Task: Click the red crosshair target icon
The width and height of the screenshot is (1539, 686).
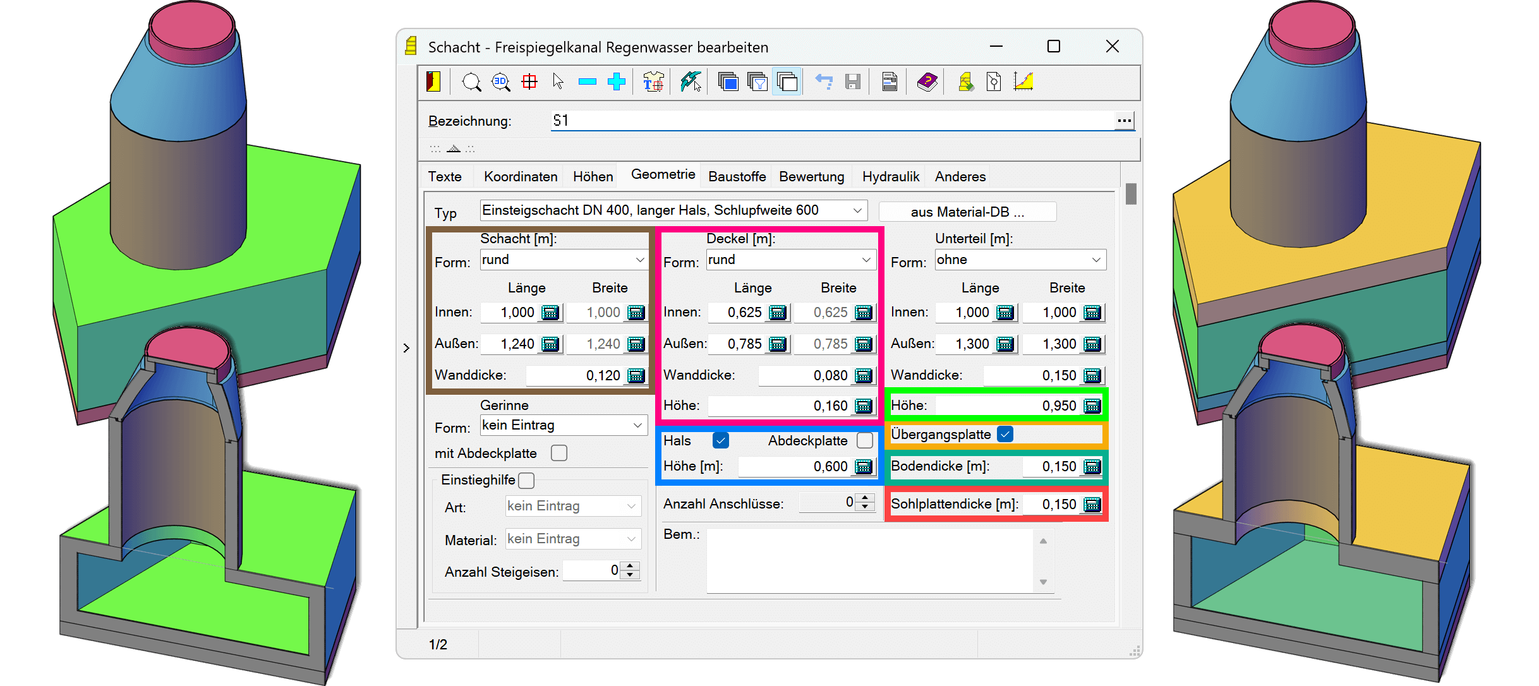Action: pos(529,82)
